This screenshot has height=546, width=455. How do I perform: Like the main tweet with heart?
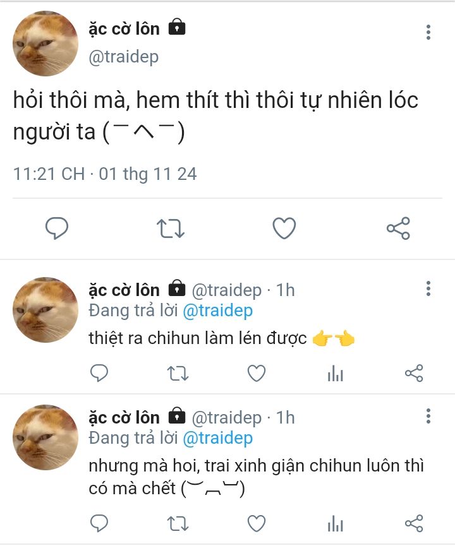click(x=284, y=228)
